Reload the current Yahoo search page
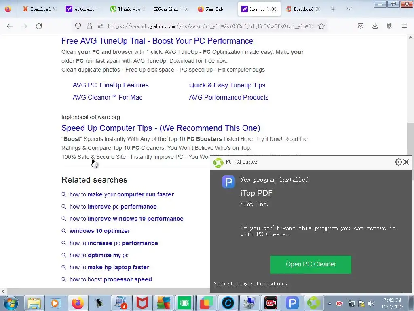 [39, 26]
